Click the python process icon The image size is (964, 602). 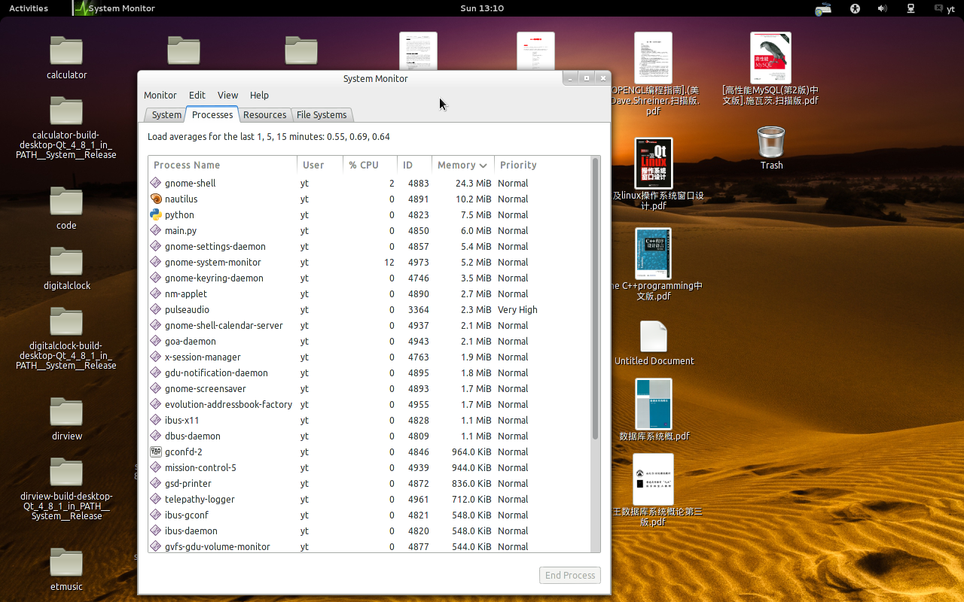coord(156,214)
